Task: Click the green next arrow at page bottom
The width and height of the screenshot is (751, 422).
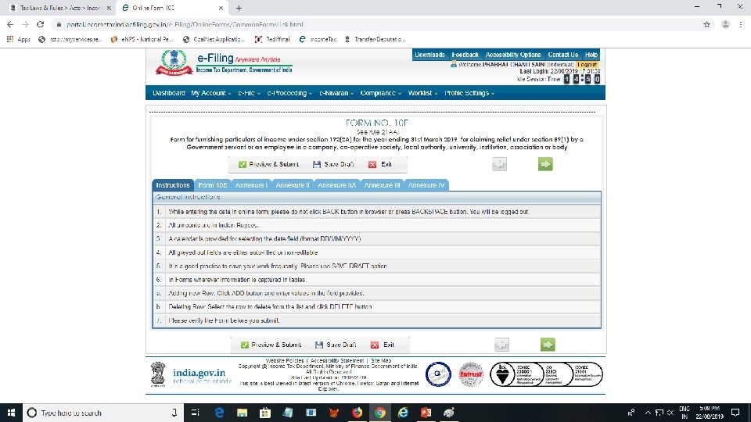Action: tap(548, 345)
